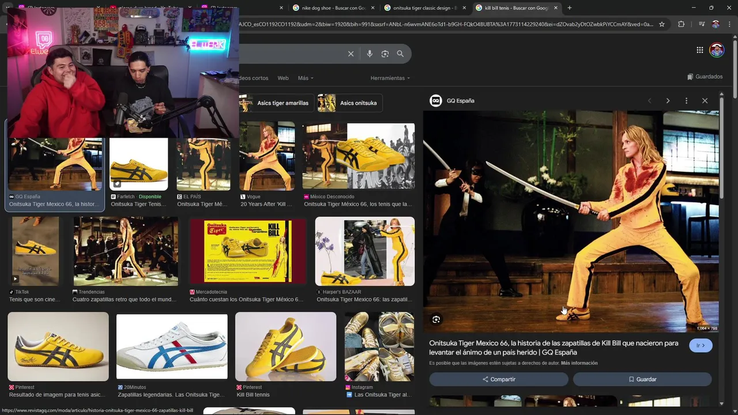Click the Compartir button
Screen dimensions: 738x415
pos(499,379)
